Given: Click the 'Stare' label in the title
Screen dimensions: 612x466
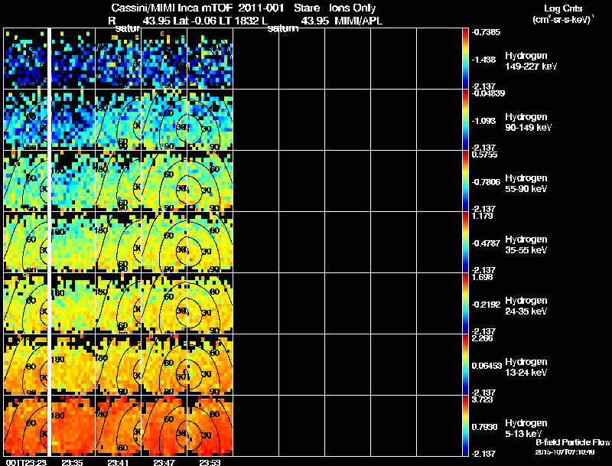Looking at the screenshot, I should click(x=307, y=8).
